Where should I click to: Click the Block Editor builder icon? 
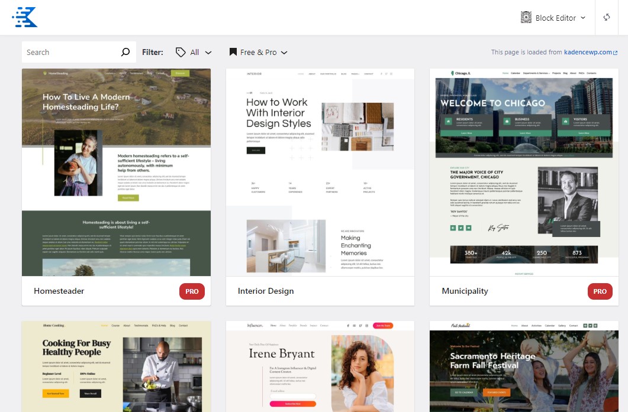pyautogui.click(x=526, y=17)
